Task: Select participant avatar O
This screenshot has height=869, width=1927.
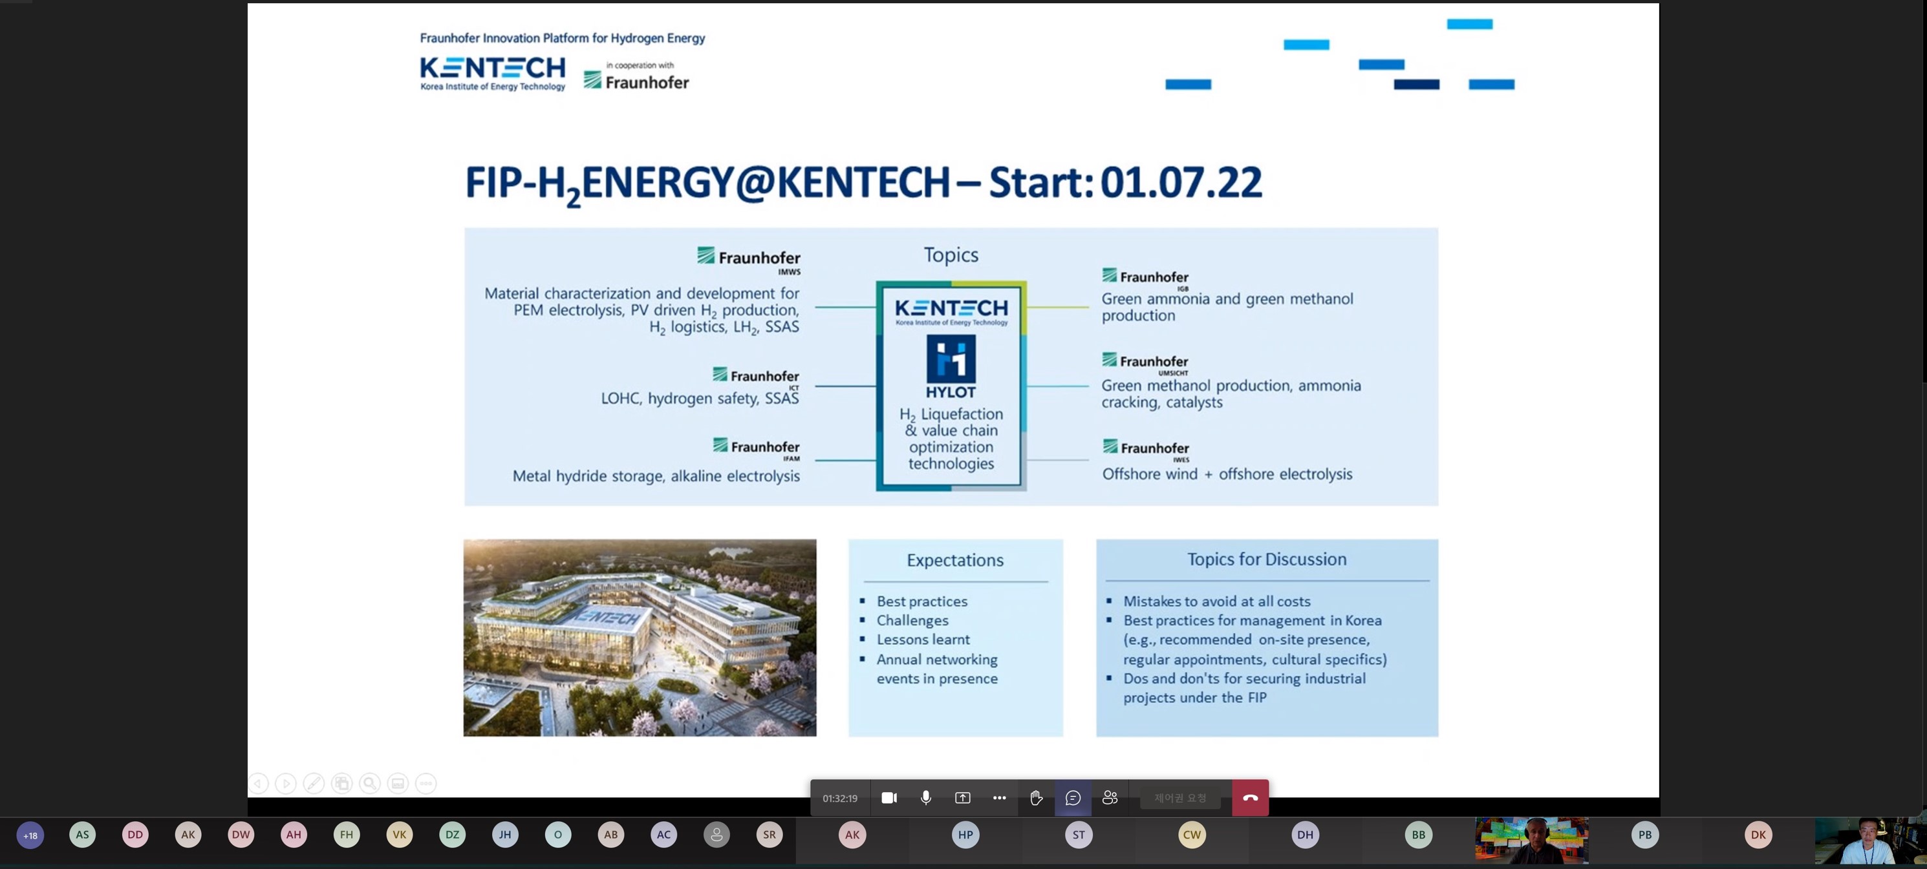Action: (558, 835)
